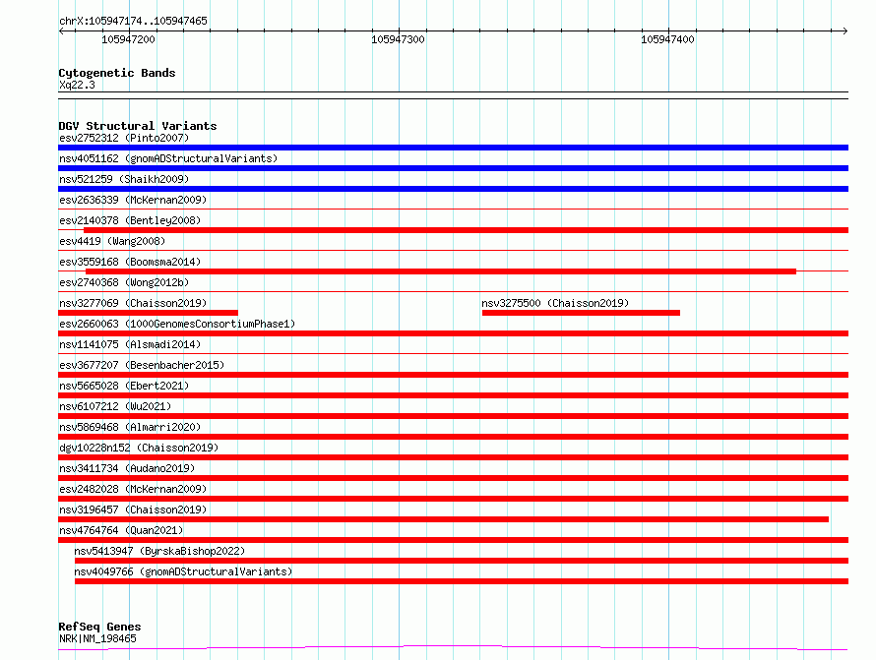The height and width of the screenshot is (660, 876).
Task: Click the red bar under nsv5869468
Action: click(453, 437)
